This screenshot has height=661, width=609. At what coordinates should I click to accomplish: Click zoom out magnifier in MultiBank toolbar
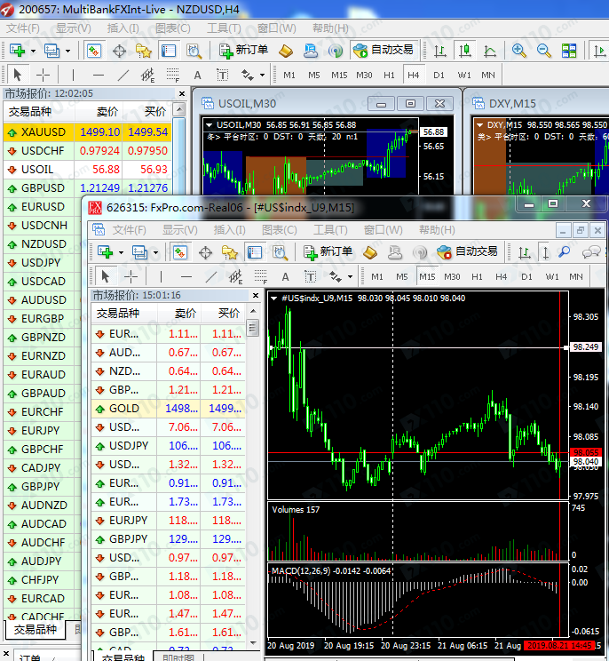(x=543, y=51)
